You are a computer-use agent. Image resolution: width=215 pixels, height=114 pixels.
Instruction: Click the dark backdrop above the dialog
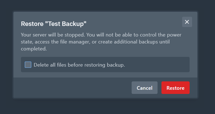pyautogui.click(x=107, y=5)
